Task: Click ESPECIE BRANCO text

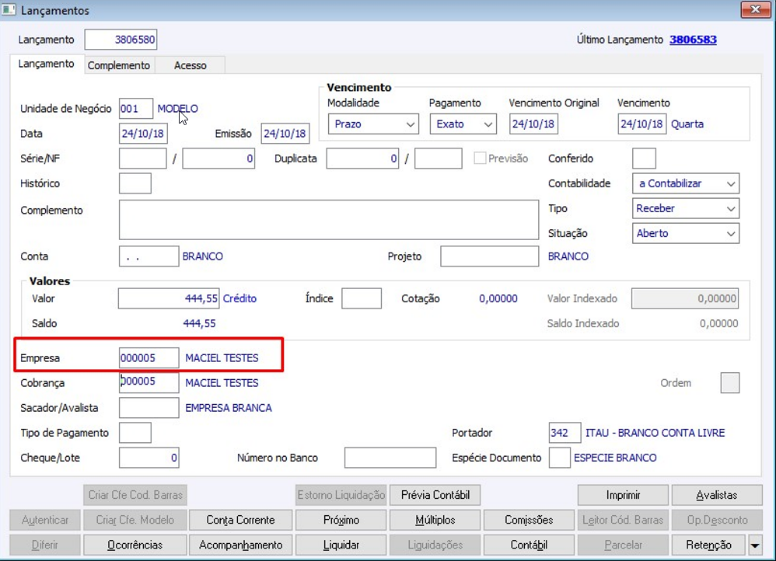Action: pyautogui.click(x=615, y=458)
